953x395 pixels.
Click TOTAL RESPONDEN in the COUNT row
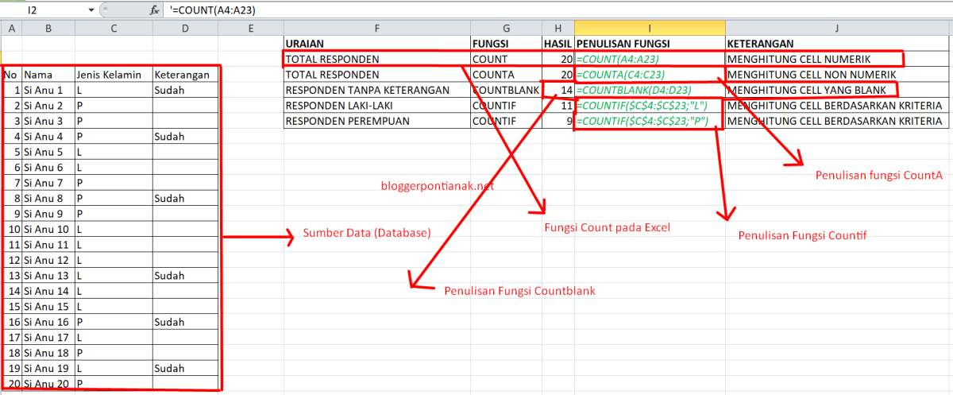pyautogui.click(x=376, y=59)
